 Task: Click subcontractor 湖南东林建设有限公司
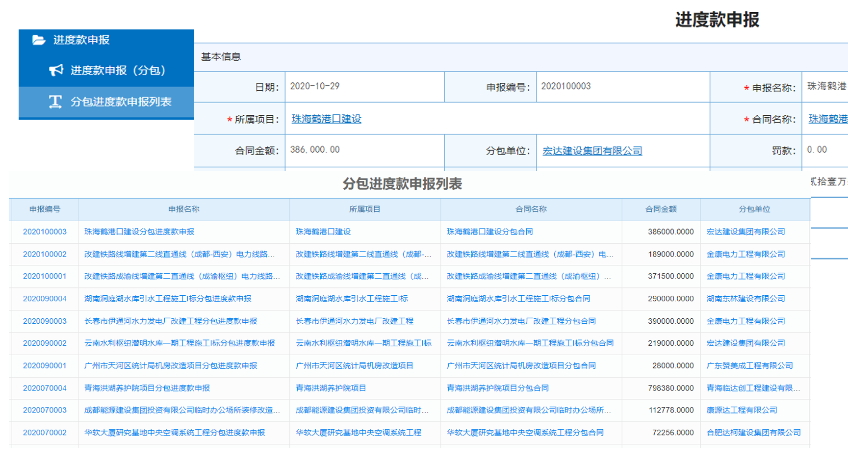pos(745,299)
